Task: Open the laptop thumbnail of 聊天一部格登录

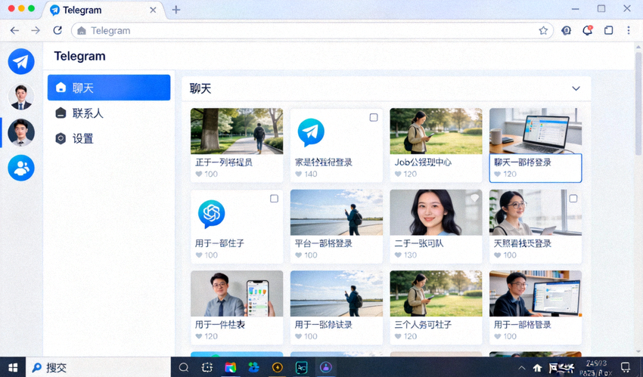Action: coord(536,131)
